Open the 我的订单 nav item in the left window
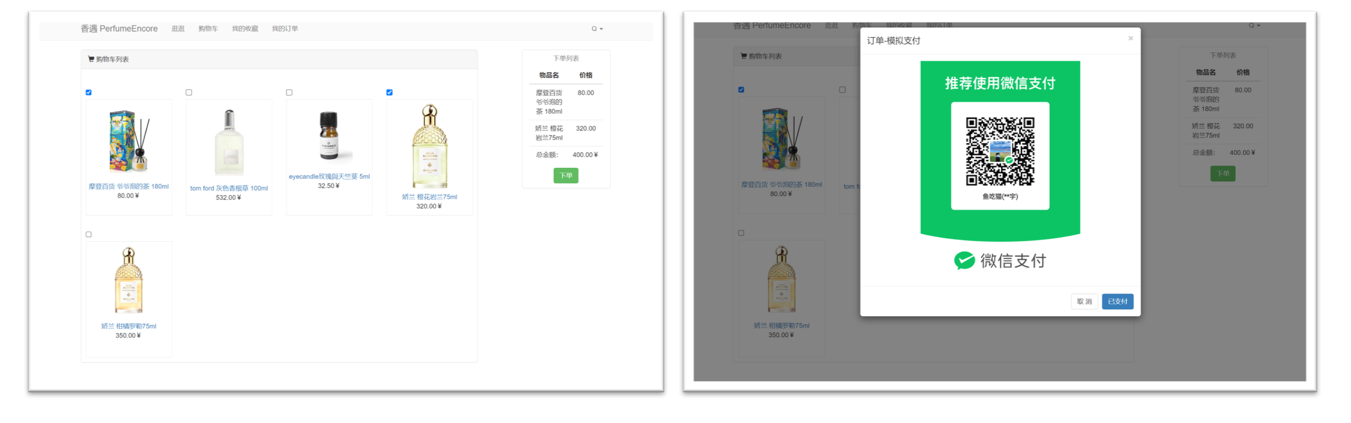The width and height of the screenshot is (1351, 423). click(285, 28)
